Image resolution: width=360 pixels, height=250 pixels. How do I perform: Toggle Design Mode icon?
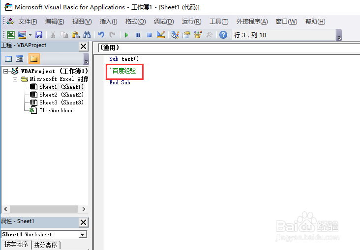tap(161, 35)
